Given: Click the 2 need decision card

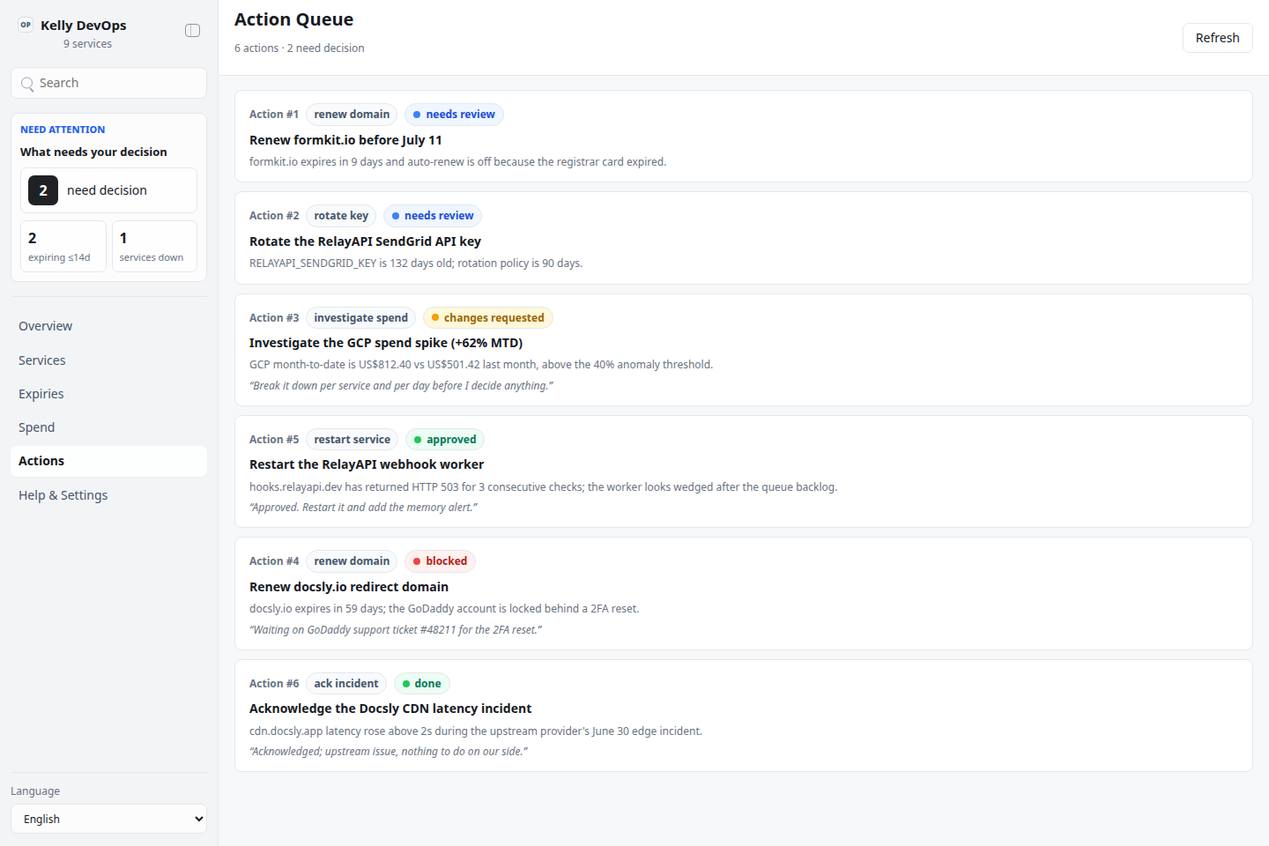Looking at the screenshot, I should click(x=108, y=190).
